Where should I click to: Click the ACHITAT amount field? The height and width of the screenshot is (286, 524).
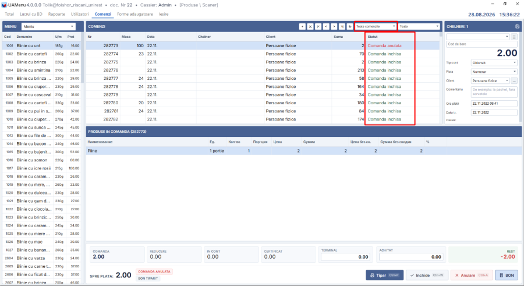(411, 257)
